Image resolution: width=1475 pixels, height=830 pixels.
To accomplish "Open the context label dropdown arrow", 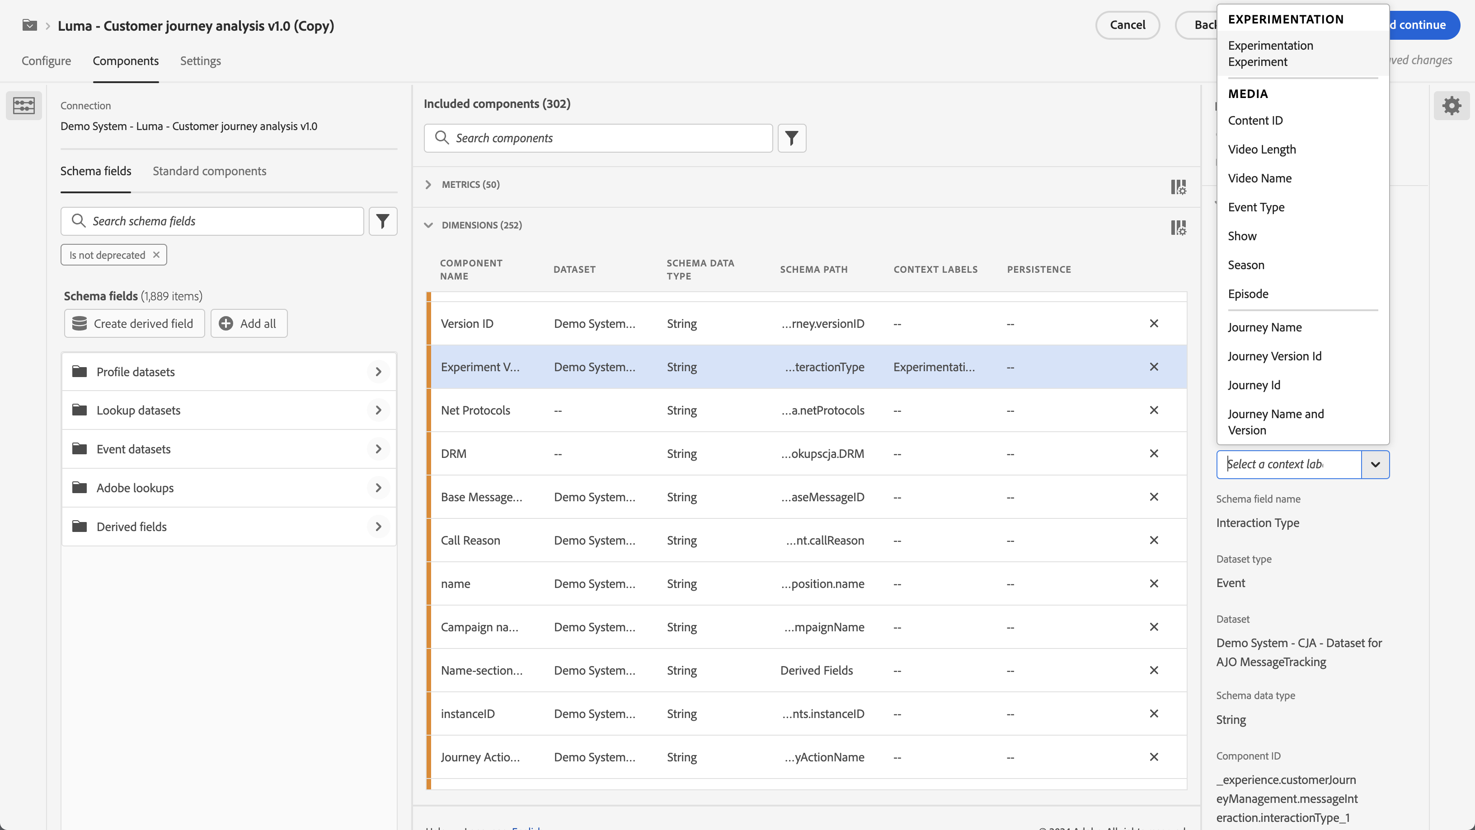I will coord(1375,464).
